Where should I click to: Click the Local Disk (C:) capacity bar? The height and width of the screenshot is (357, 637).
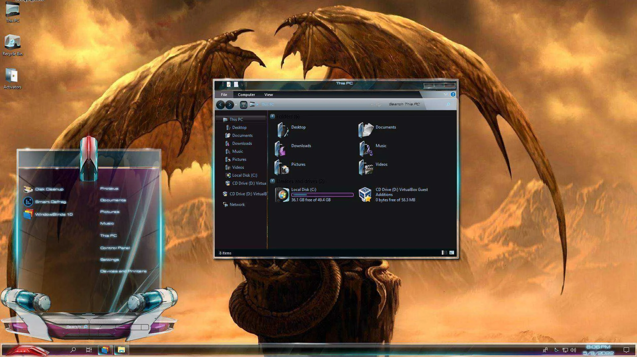(x=322, y=195)
